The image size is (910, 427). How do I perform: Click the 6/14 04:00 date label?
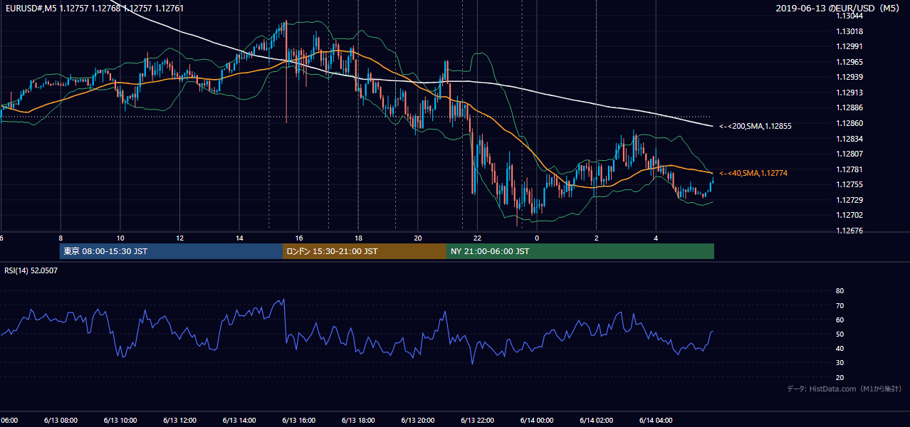click(x=656, y=420)
